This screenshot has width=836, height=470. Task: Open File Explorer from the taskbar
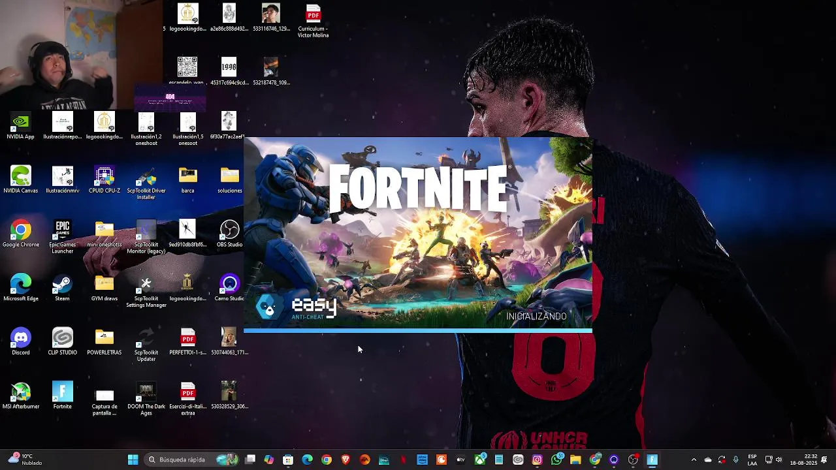tap(575, 460)
